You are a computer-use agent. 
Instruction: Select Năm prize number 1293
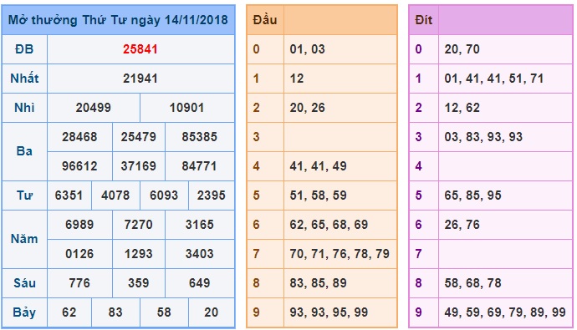tap(138, 254)
